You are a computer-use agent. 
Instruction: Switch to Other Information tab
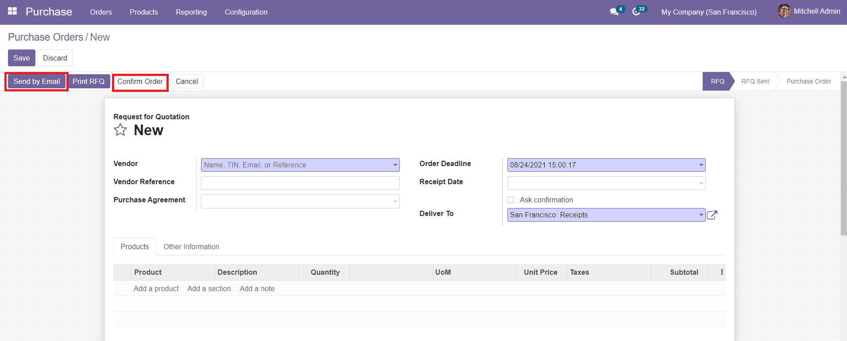[191, 246]
